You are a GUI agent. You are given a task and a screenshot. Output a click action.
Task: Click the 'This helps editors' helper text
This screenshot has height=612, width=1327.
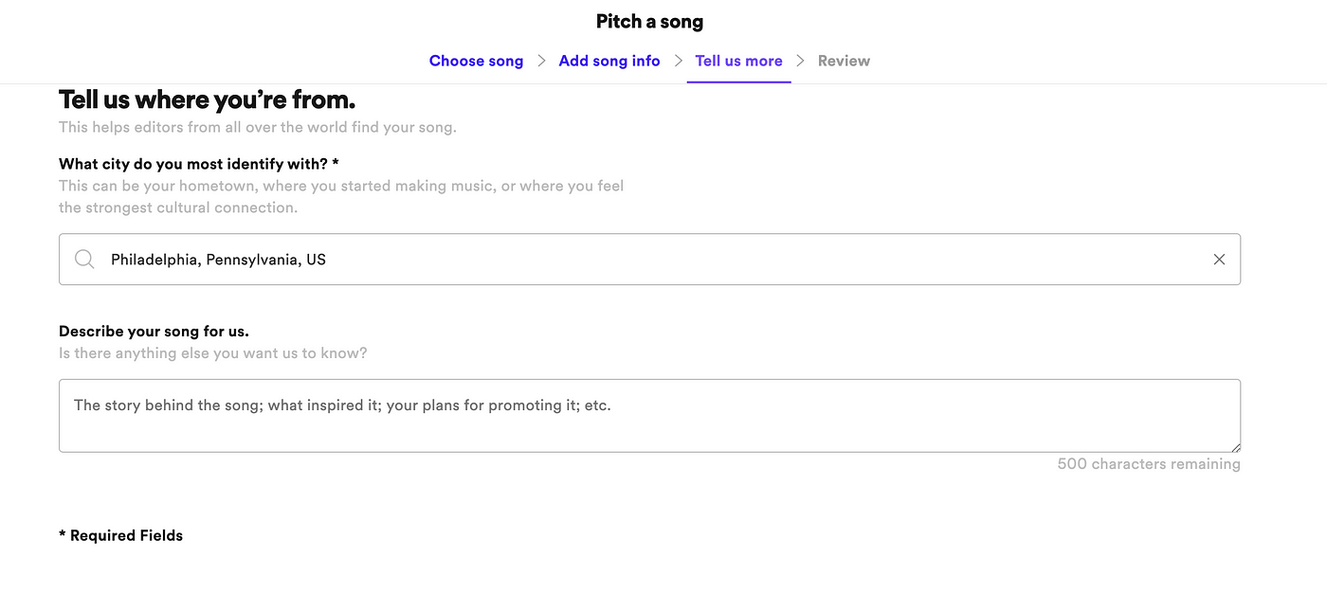point(257,127)
